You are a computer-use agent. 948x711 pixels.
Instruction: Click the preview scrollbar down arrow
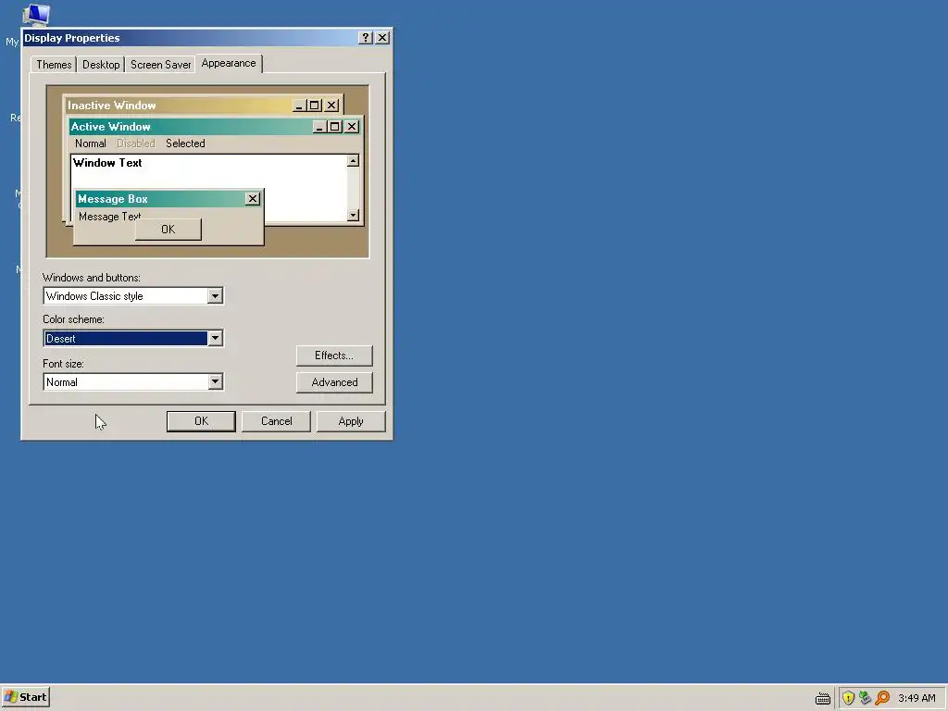pos(353,215)
